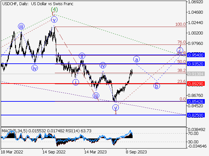The width and height of the screenshot is (209, 156).
Task: Select the blue 0.85426 price tag
Action: tap(196, 101)
